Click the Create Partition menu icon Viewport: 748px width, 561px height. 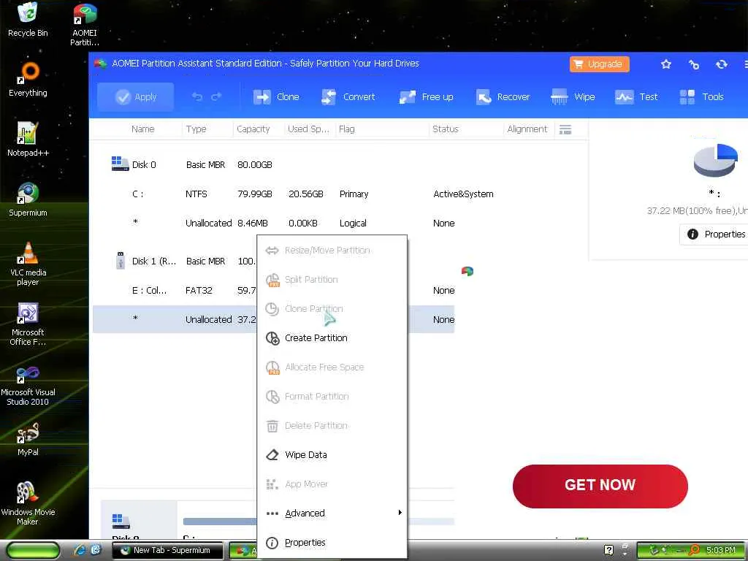[x=272, y=337]
